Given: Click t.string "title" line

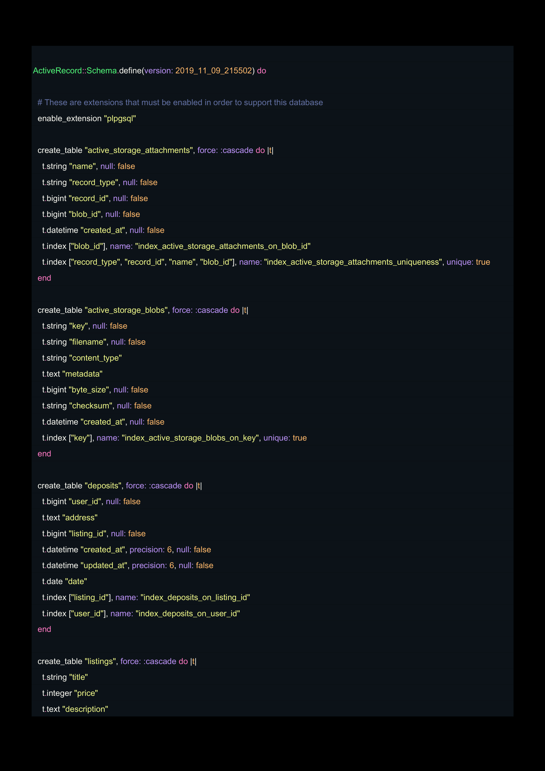Looking at the screenshot, I should (65, 677).
